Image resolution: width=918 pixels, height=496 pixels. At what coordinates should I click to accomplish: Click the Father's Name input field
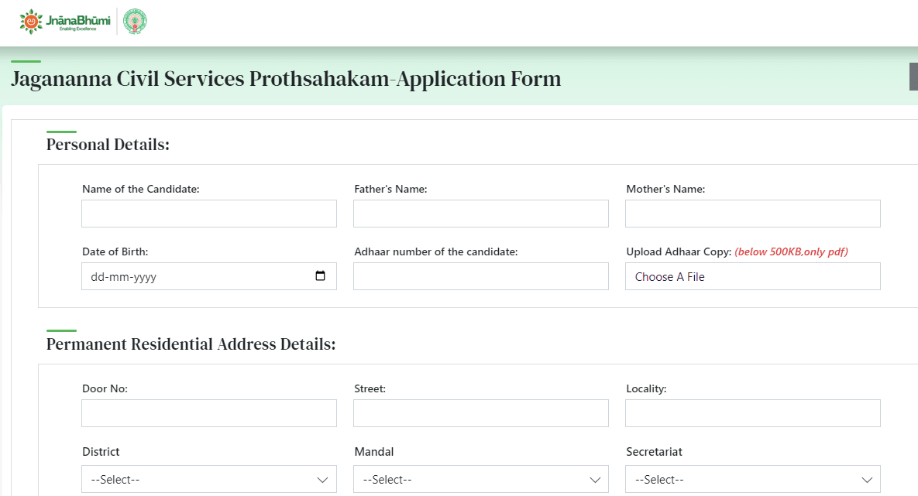[x=480, y=213]
